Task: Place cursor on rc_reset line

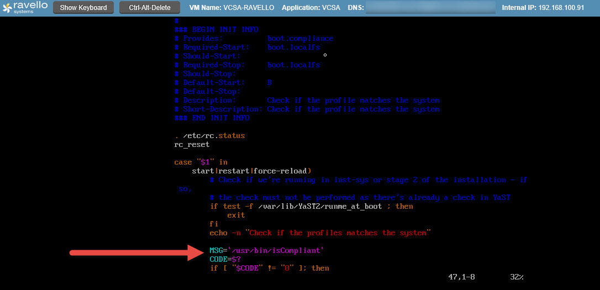Action: pyautogui.click(x=192, y=145)
